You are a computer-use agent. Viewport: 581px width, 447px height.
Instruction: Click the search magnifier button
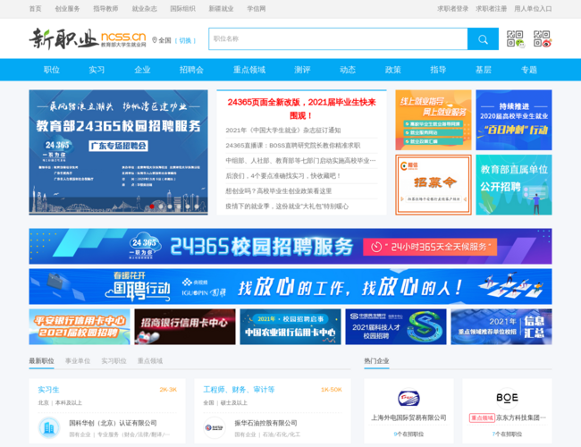(x=483, y=39)
